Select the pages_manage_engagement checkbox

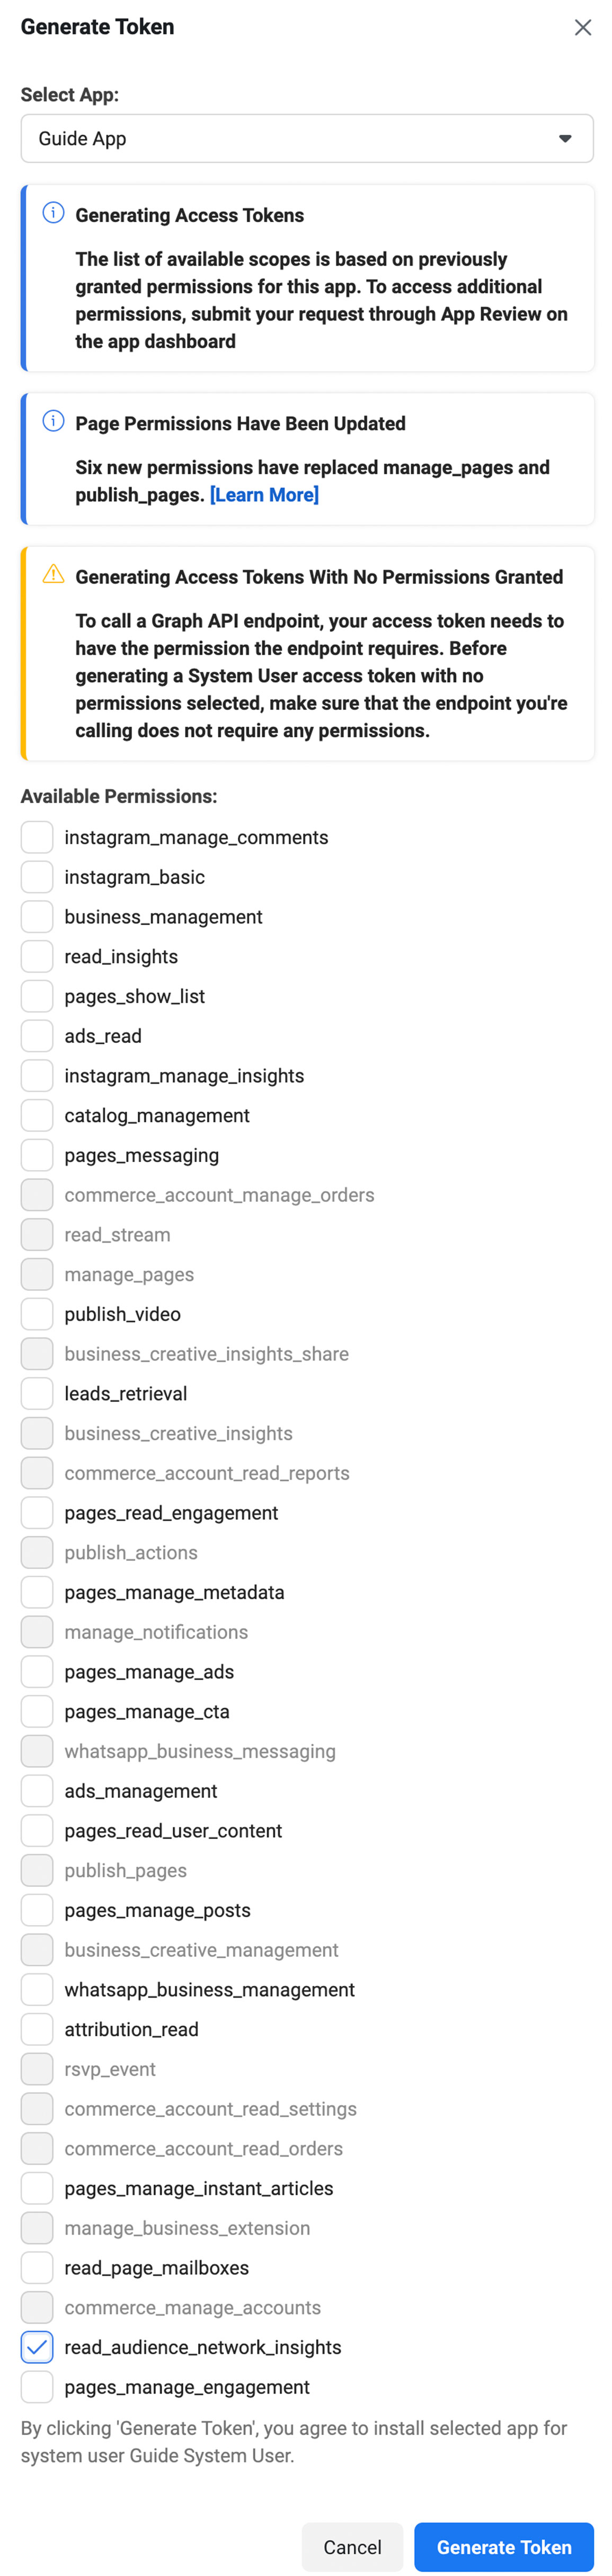coord(37,2387)
